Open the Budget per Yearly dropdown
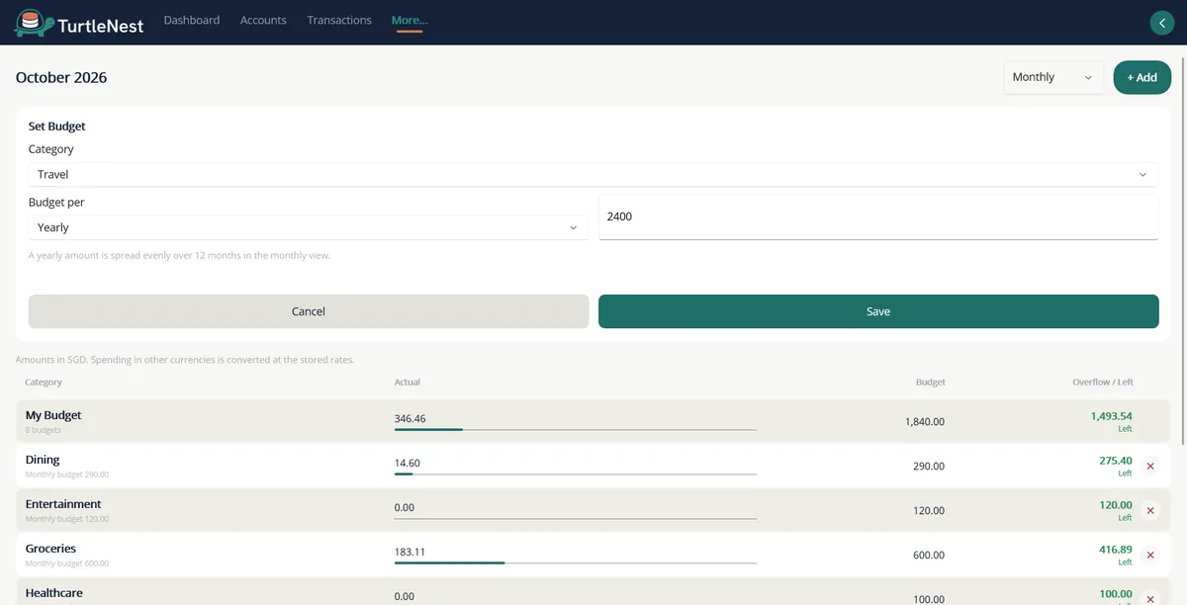The height and width of the screenshot is (605, 1187). coord(309,227)
